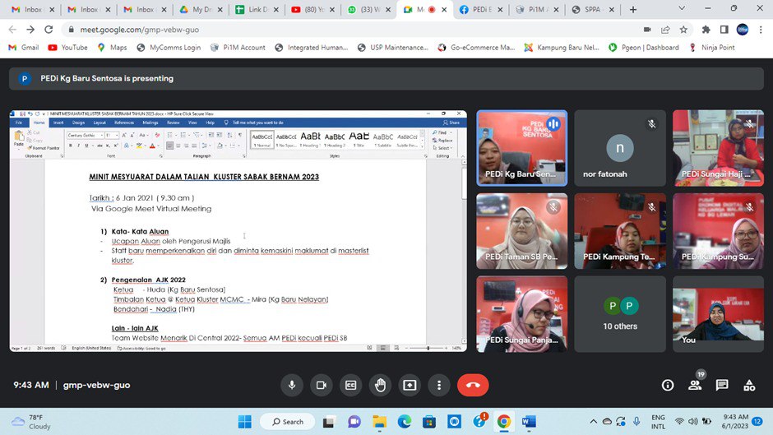Image resolution: width=773 pixels, height=435 pixels.
Task: Open Chrome three-dot menu
Action: 761,30
